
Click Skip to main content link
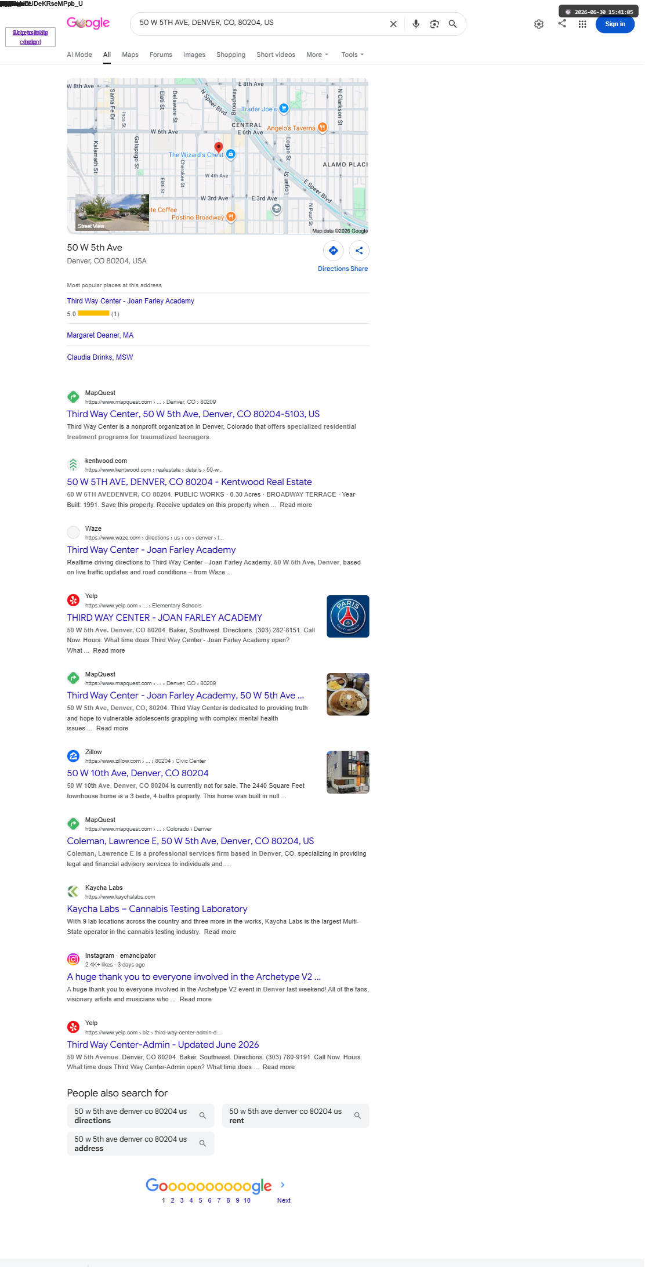(x=30, y=37)
